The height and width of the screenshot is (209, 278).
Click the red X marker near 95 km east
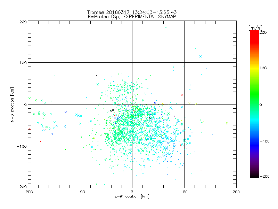pyautogui.click(x=182, y=95)
